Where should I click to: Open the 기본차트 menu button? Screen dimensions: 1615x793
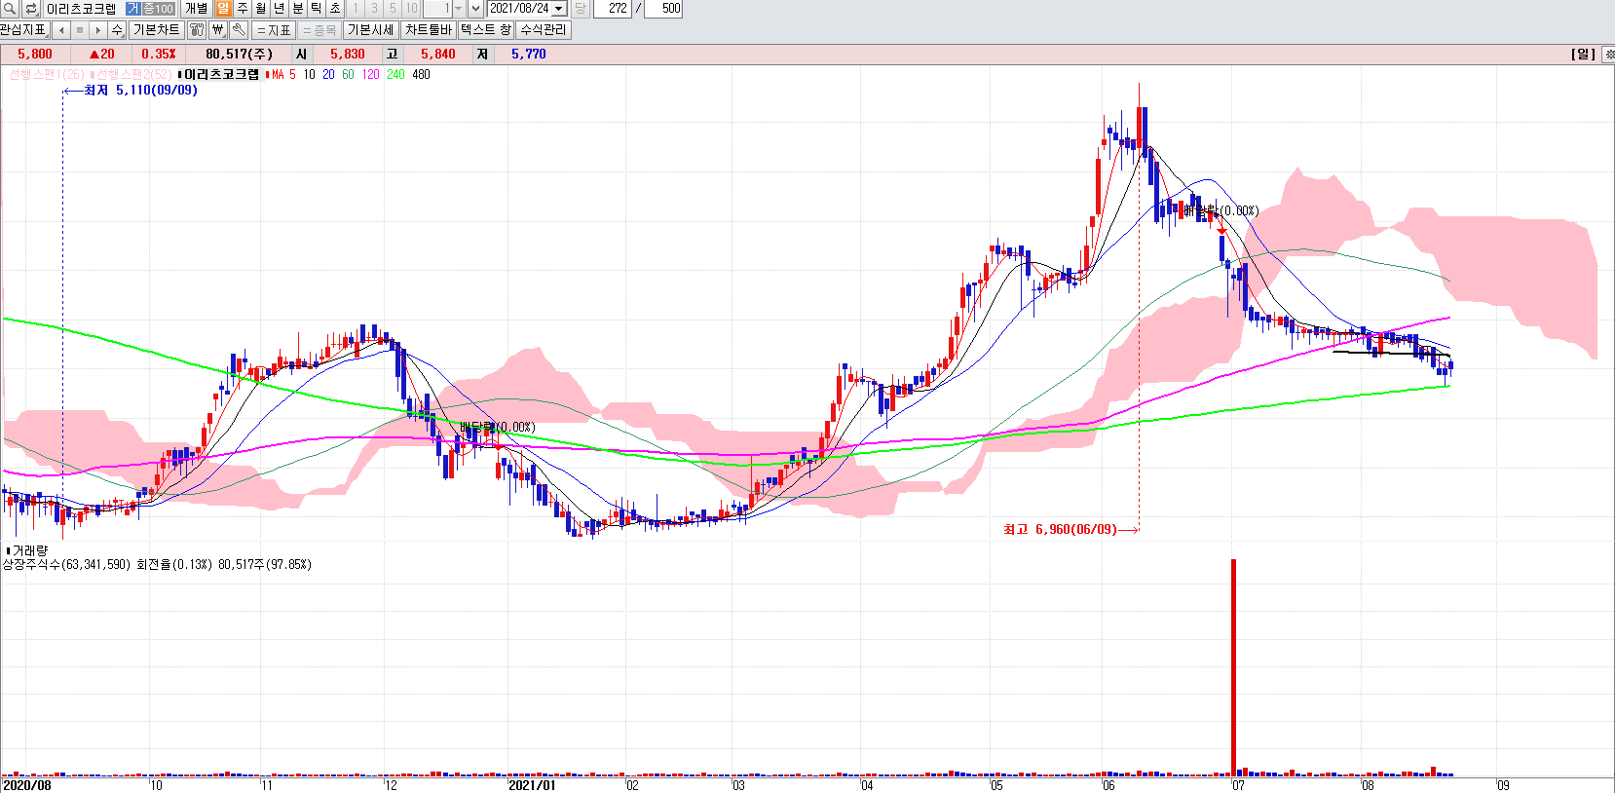coord(156,30)
